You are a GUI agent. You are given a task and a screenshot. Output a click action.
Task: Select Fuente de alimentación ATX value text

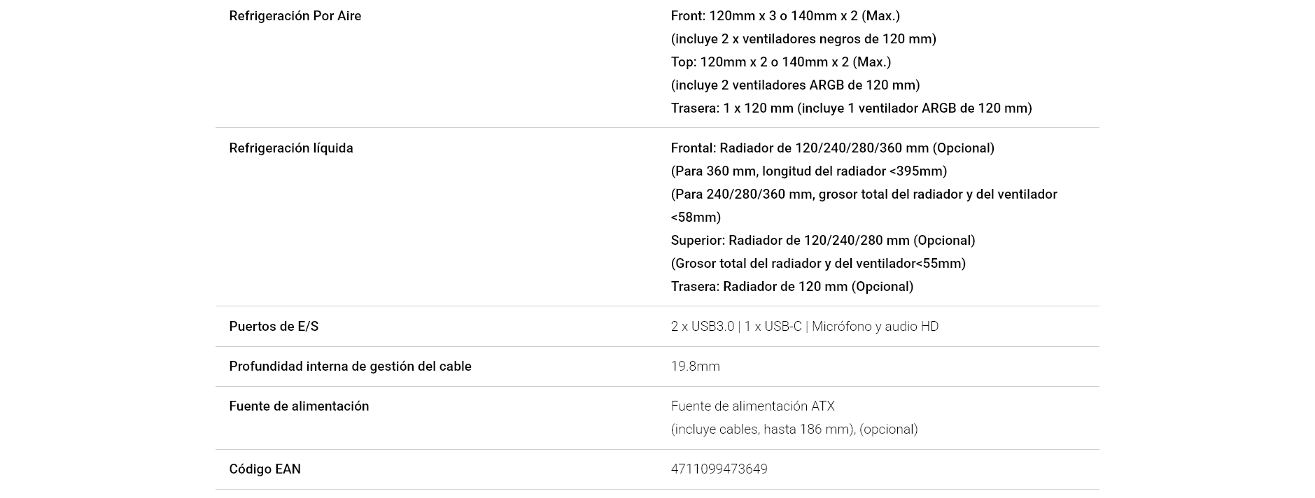(752, 406)
